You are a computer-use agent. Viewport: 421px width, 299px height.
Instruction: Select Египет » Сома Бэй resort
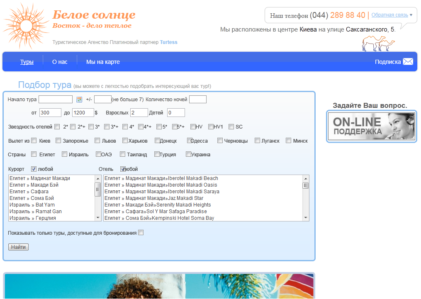51,198
